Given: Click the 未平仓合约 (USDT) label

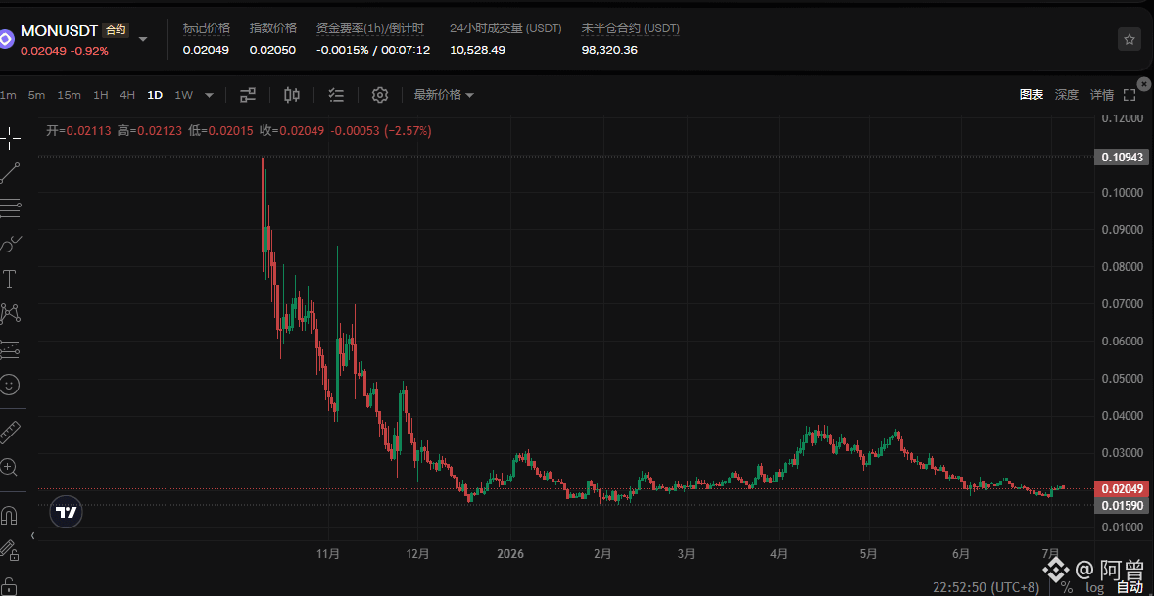Looking at the screenshot, I should pos(631,28).
